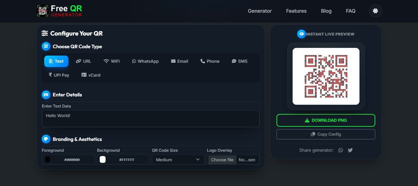Open the Foreground black color swatch
The image size is (418, 186).
(x=48, y=159)
